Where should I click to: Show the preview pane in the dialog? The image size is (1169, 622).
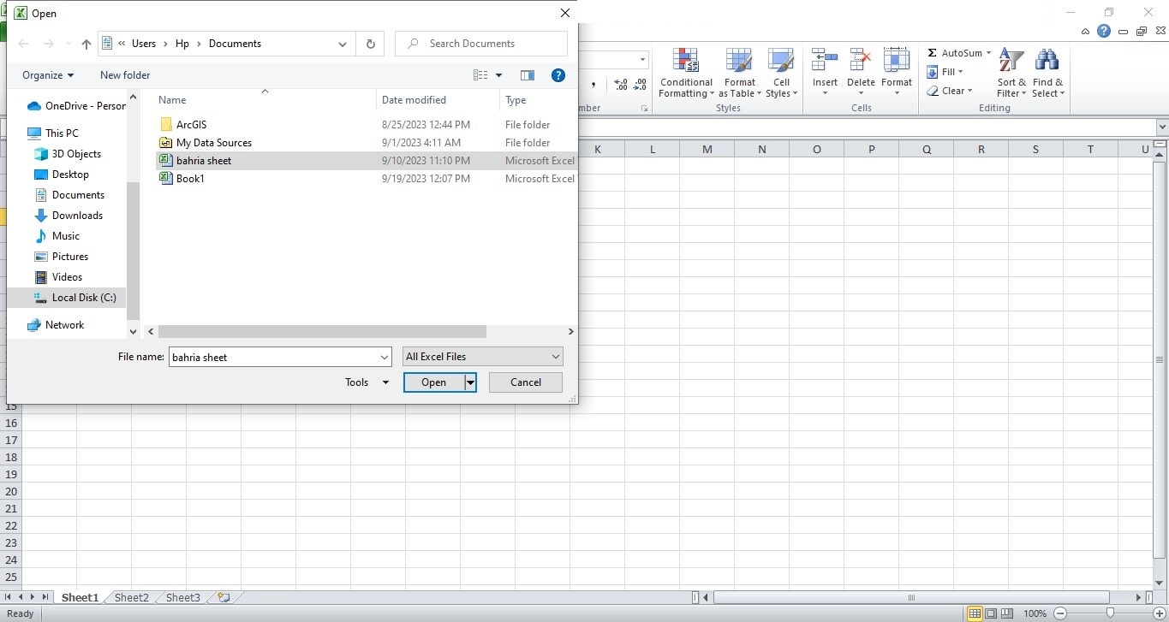[527, 75]
